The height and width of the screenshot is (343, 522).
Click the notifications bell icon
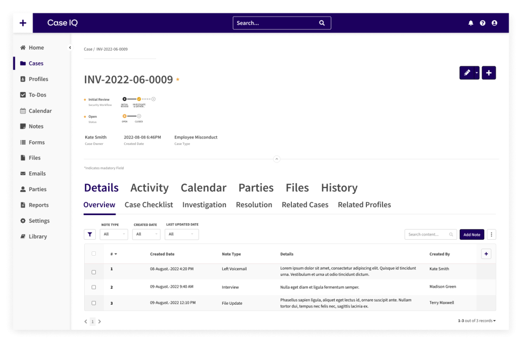[x=471, y=23]
